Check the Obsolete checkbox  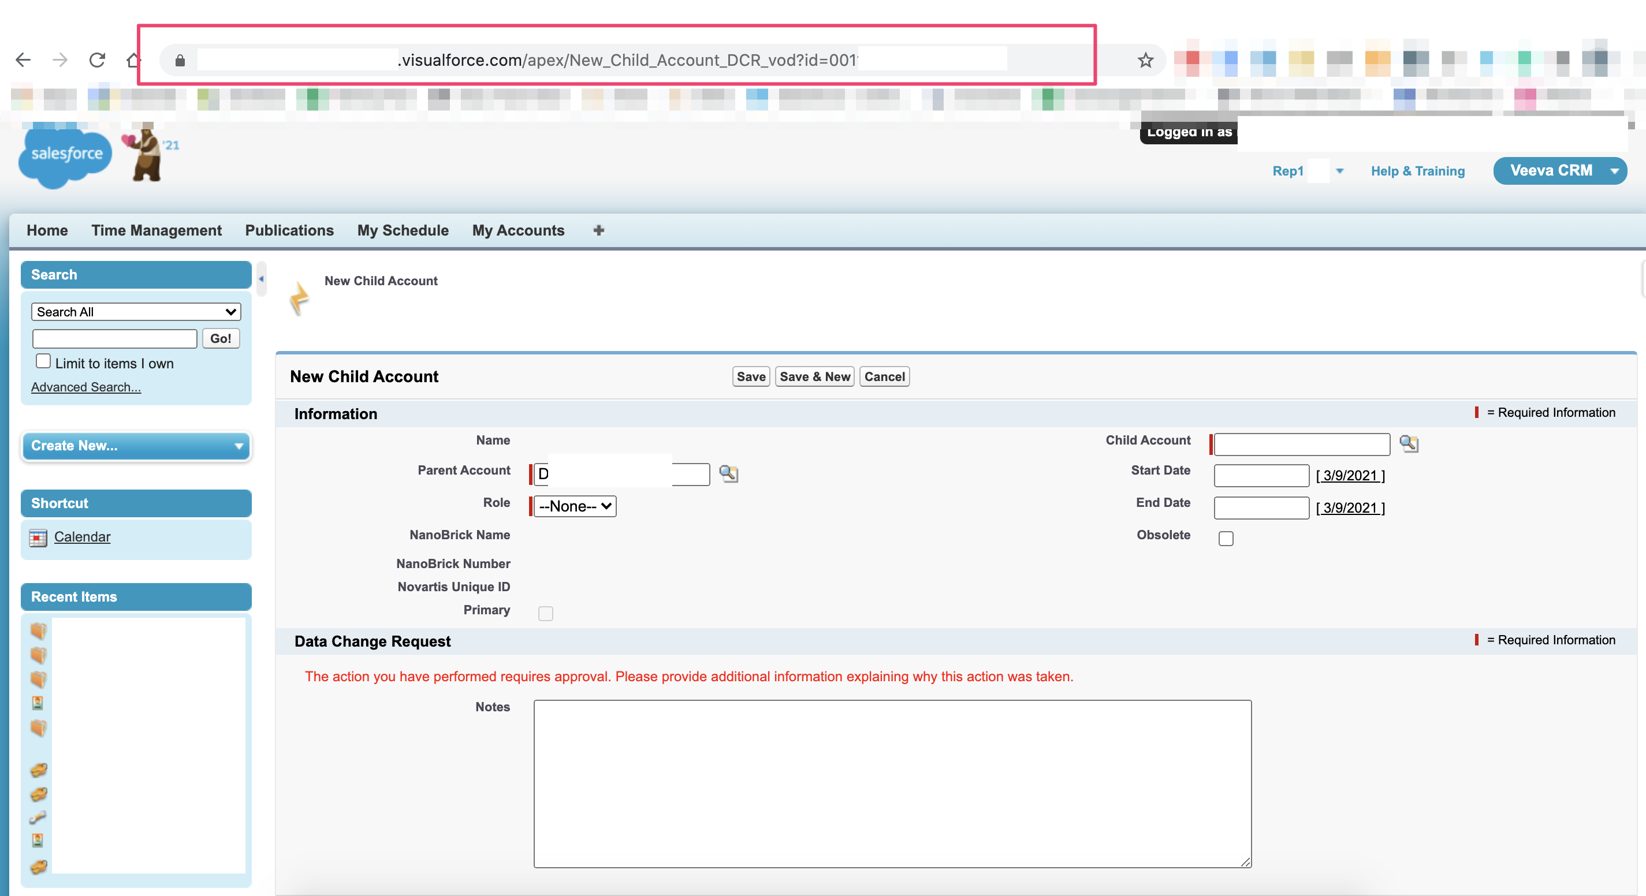(x=1226, y=539)
